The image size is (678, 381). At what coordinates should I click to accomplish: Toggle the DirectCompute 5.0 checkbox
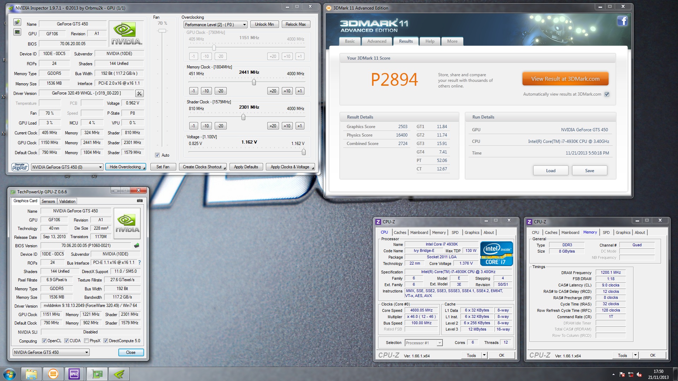[x=106, y=341]
